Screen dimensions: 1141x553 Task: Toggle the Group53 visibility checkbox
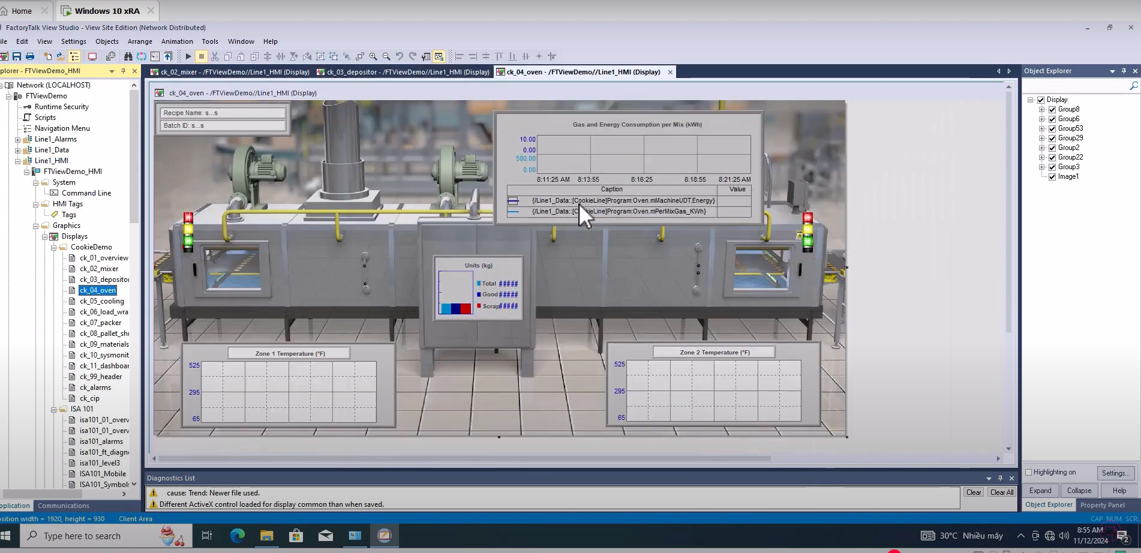1053,128
